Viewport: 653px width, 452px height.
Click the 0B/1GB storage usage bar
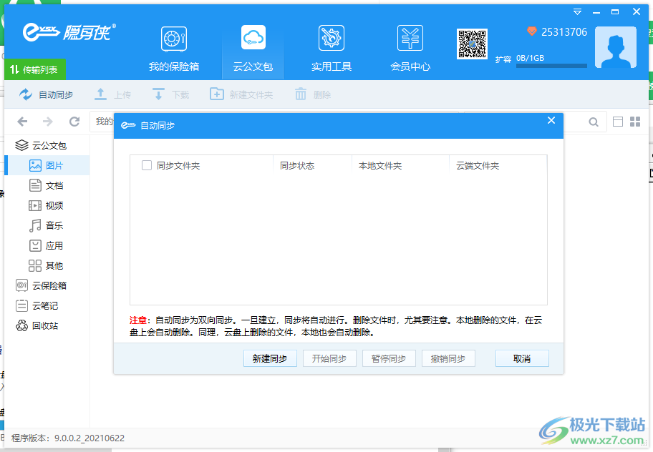pos(551,62)
